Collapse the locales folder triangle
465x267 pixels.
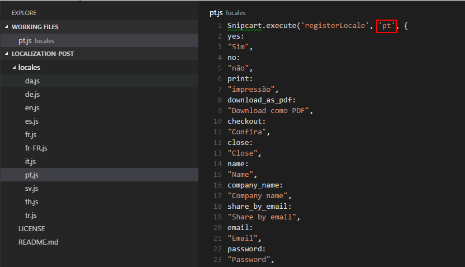point(14,67)
